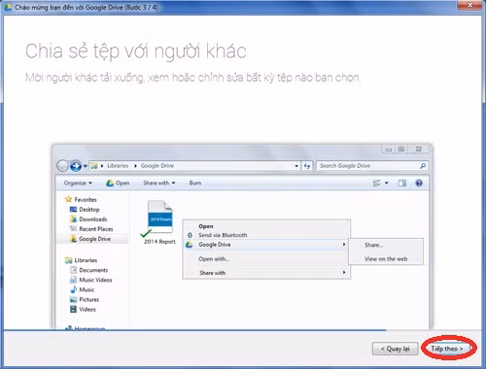Choose Open in the context menu

(206, 226)
